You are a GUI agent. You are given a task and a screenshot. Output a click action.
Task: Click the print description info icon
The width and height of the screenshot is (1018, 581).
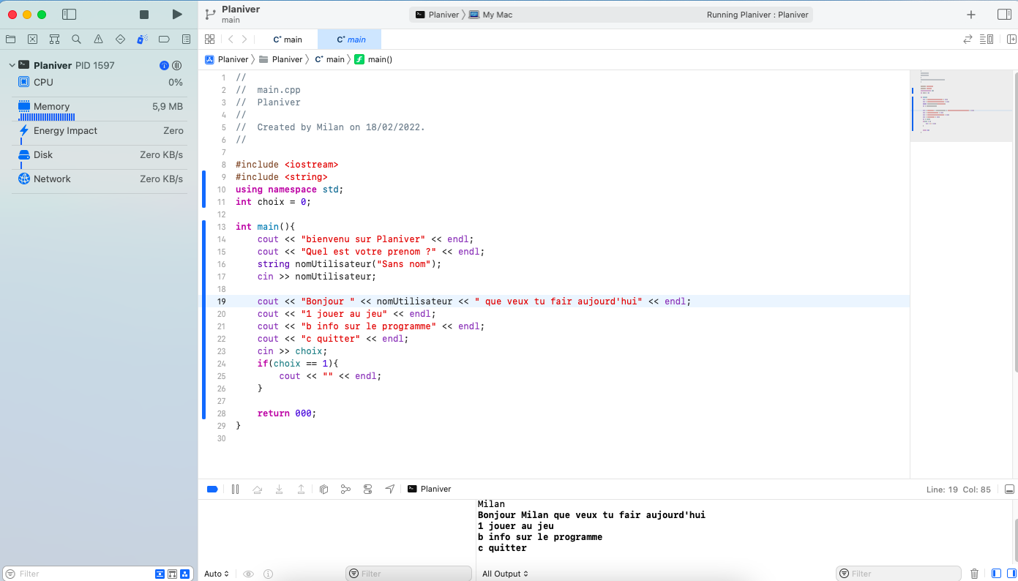(268, 574)
